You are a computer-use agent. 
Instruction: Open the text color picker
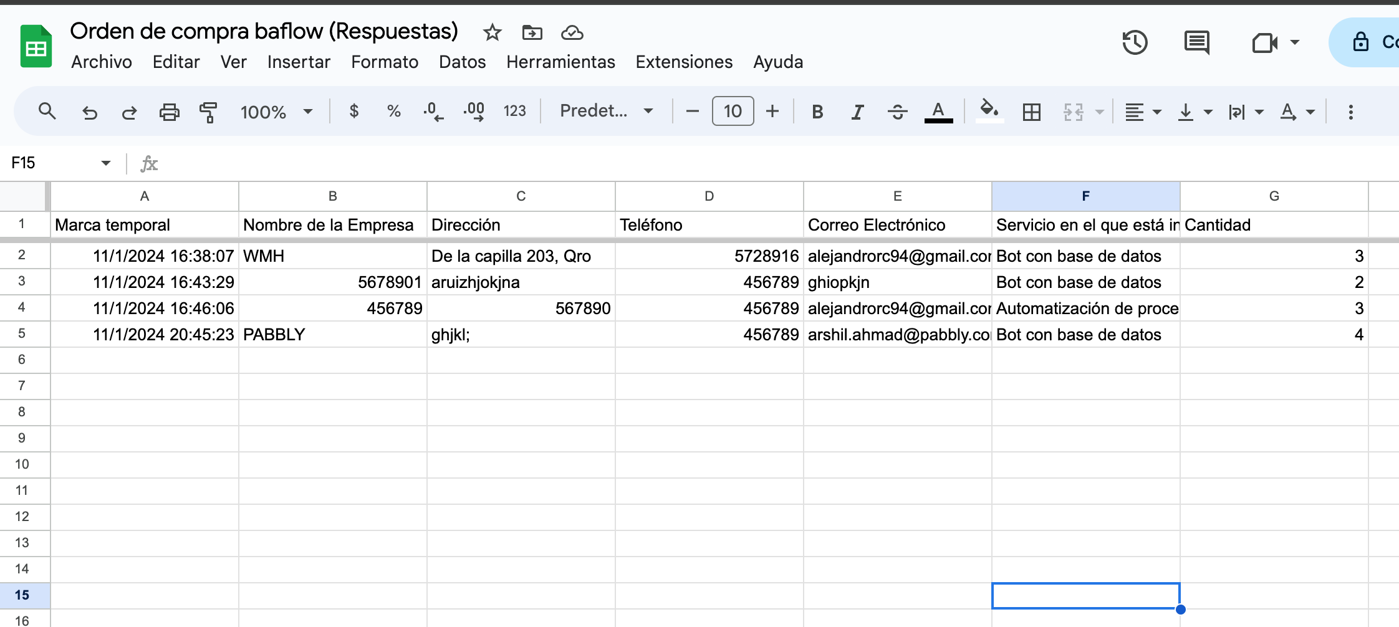point(938,112)
